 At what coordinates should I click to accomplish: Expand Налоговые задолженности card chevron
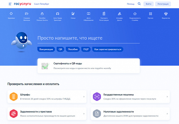click(167, 114)
